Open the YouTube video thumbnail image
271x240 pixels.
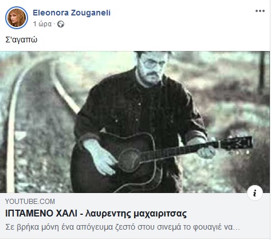click(135, 122)
